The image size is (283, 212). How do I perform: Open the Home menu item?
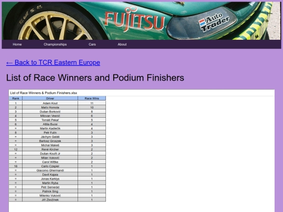coord(17,44)
